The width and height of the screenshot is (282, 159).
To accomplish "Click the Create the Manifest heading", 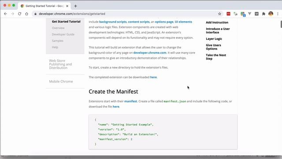I will tap(113, 91).
